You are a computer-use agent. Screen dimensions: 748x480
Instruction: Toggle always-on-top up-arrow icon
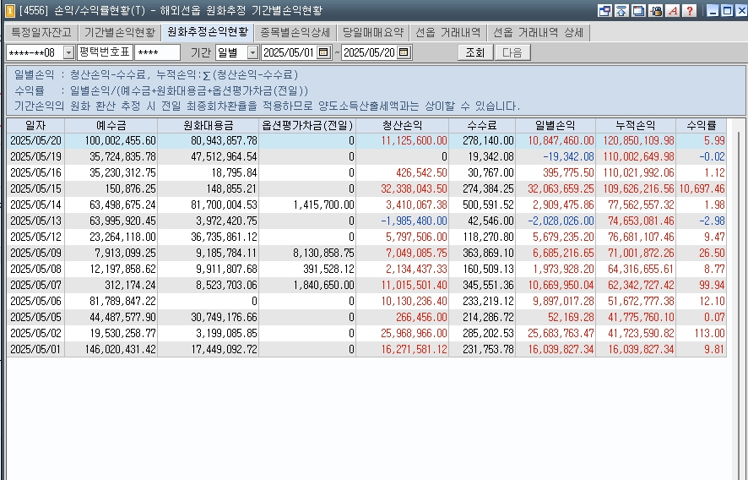click(x=621, y=10)
